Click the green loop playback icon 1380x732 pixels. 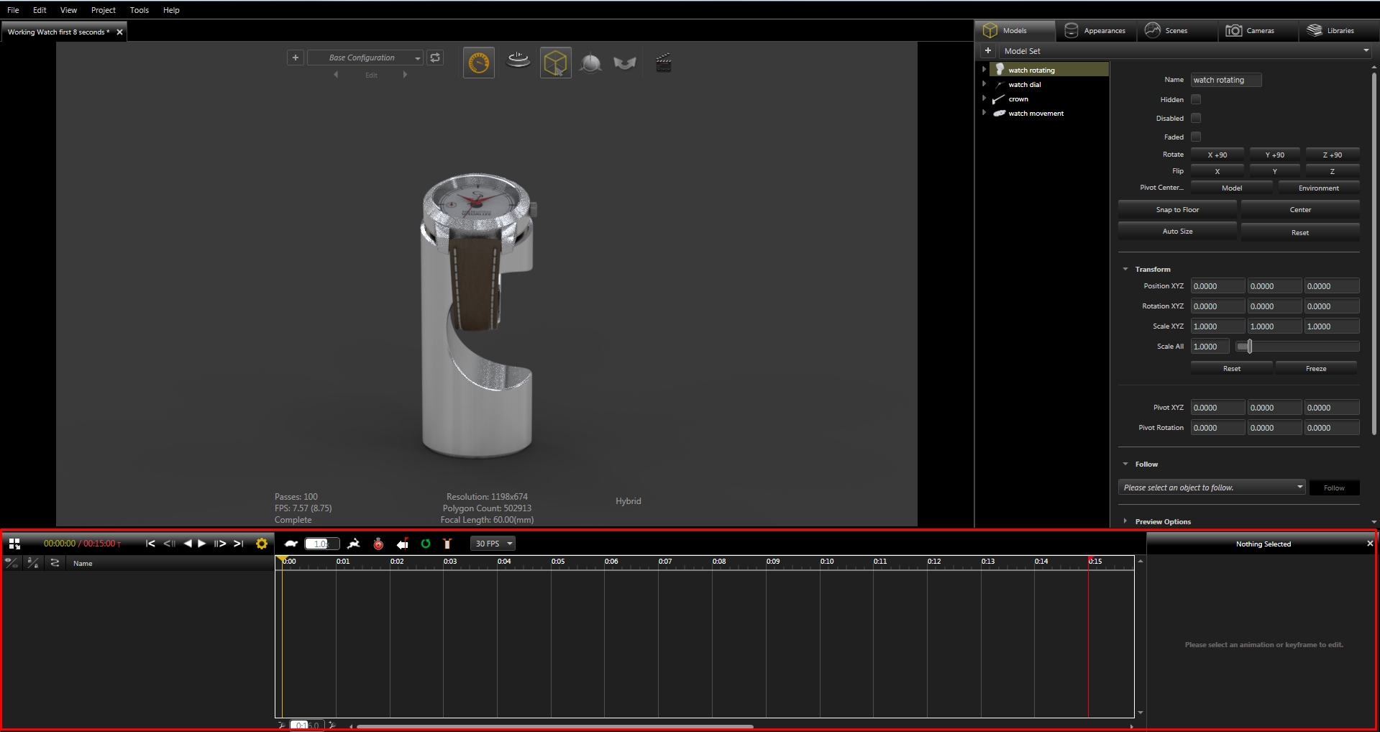point(426,544)
